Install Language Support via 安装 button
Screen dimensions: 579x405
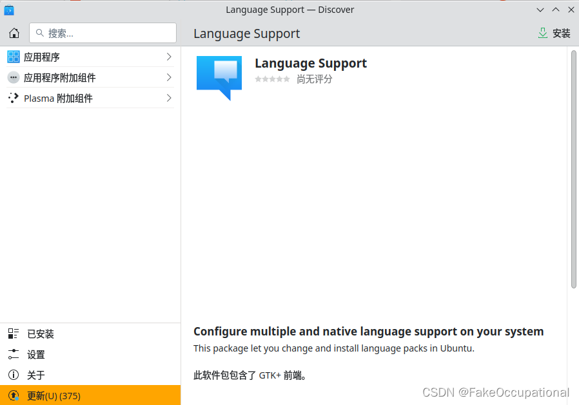tap(554, 33)
